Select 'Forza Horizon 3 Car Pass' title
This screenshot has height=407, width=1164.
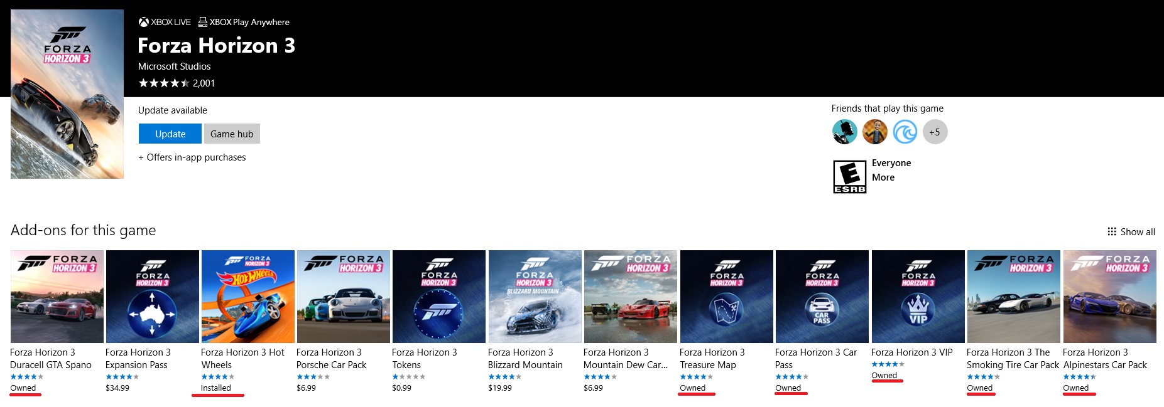[x=816, y=359]
